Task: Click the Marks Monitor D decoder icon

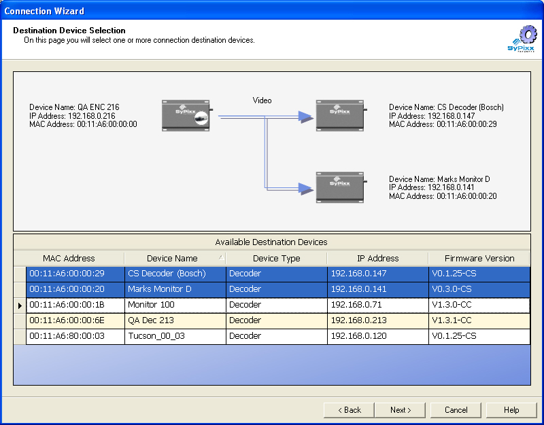Action: 341,187
